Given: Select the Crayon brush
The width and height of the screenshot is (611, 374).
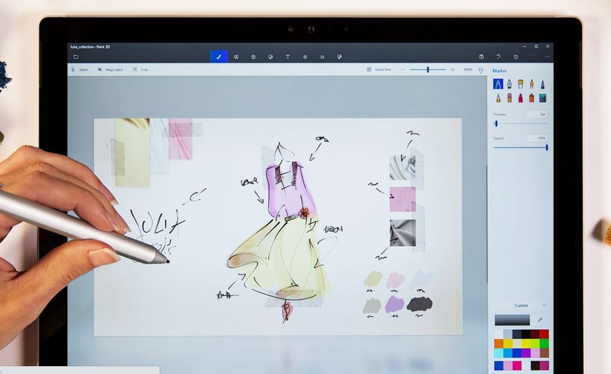Looking at the screenshot, I should (520, 98).
